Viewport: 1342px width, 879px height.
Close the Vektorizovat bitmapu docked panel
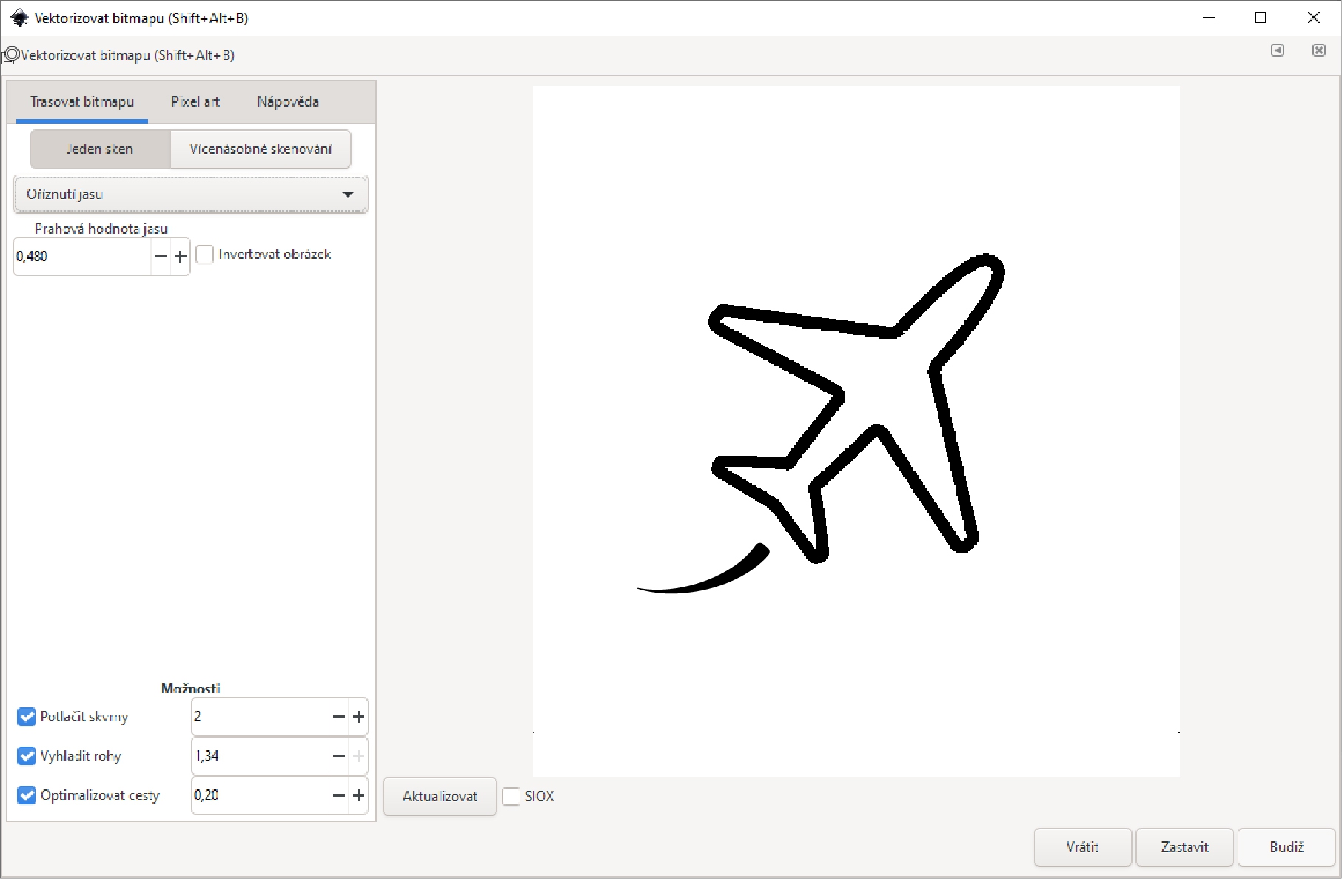tap(1318, 50)
